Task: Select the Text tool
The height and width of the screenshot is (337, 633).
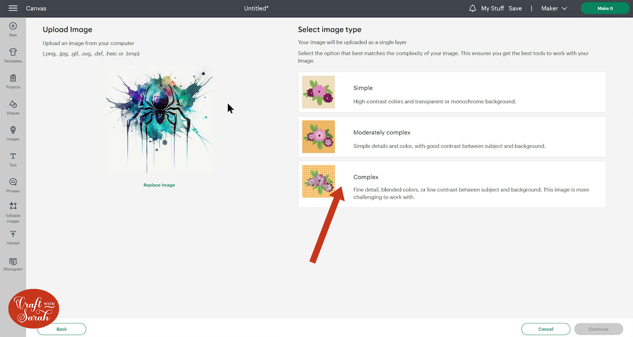Action: click(13, 159)
